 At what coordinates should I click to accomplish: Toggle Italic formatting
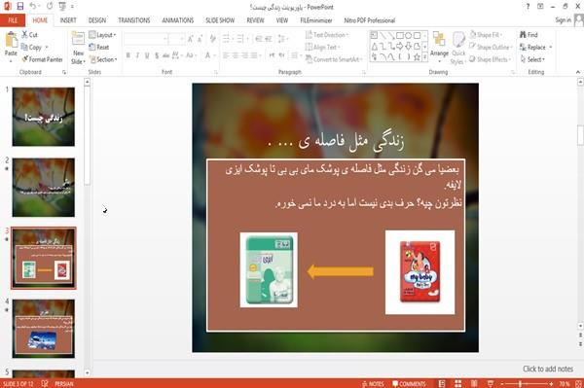[137, 55]
